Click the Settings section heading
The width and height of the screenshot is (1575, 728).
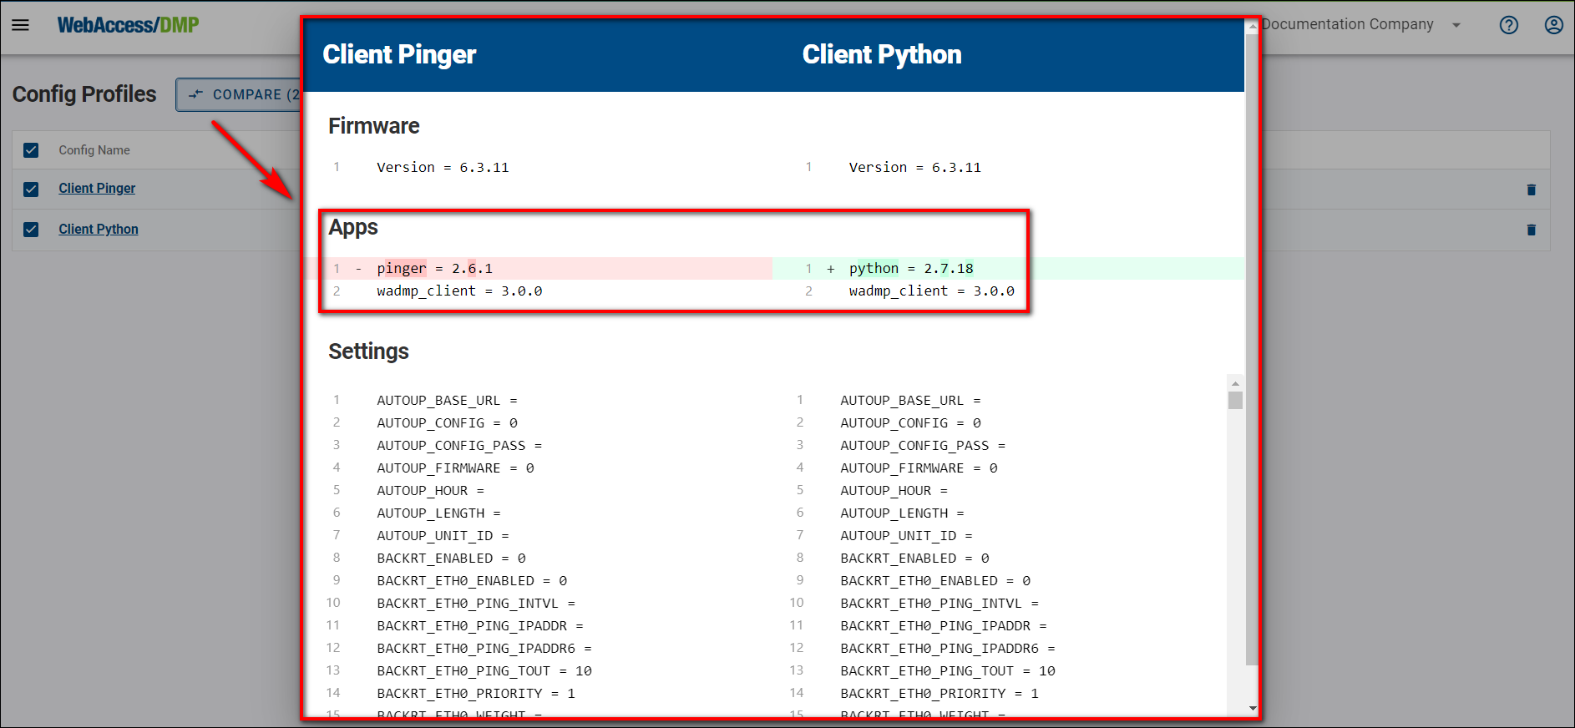point(368,351)
